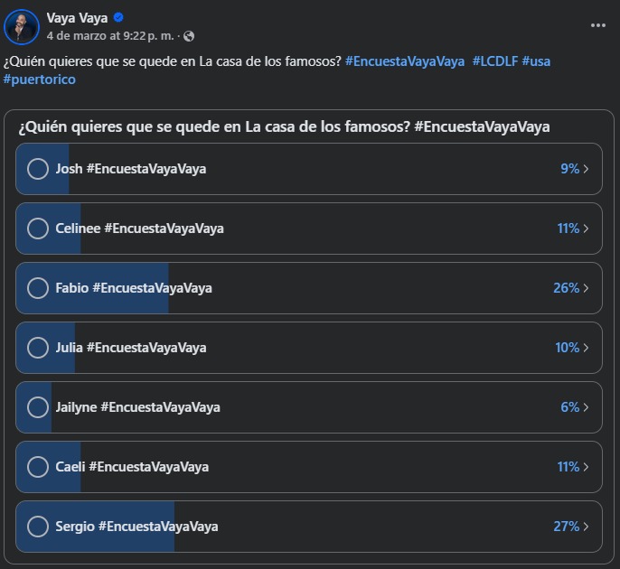Click the verified badge next to Vaya Vaya

tap(118, 18)
